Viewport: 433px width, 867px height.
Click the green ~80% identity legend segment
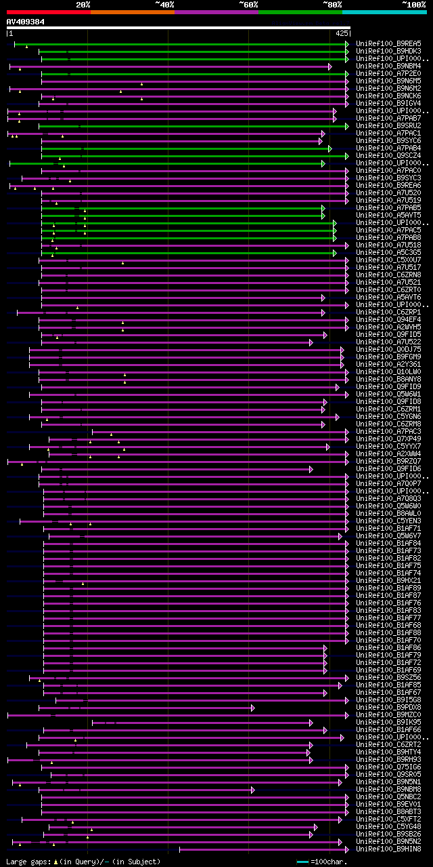point(300,12)
